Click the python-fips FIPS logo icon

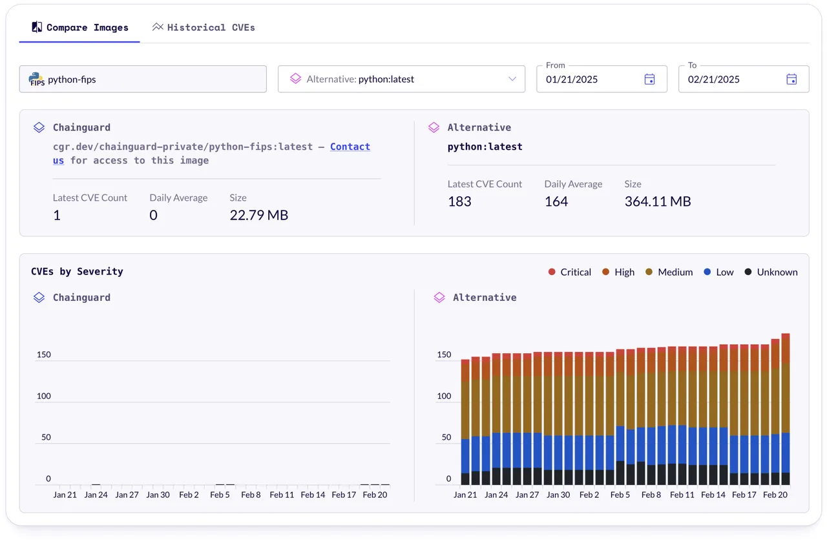(x=37, y=79)
